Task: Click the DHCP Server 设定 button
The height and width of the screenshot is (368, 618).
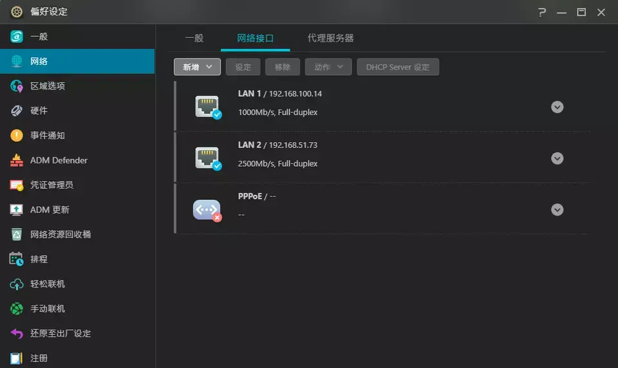Action: coord(398,67)
